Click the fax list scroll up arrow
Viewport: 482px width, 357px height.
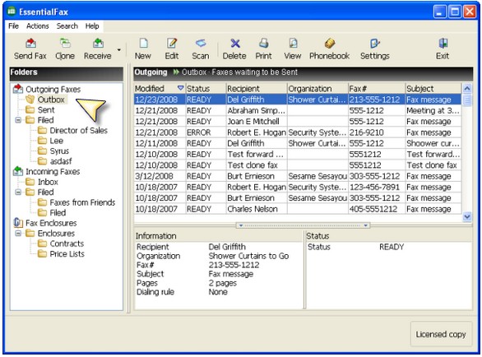[467, 89]
